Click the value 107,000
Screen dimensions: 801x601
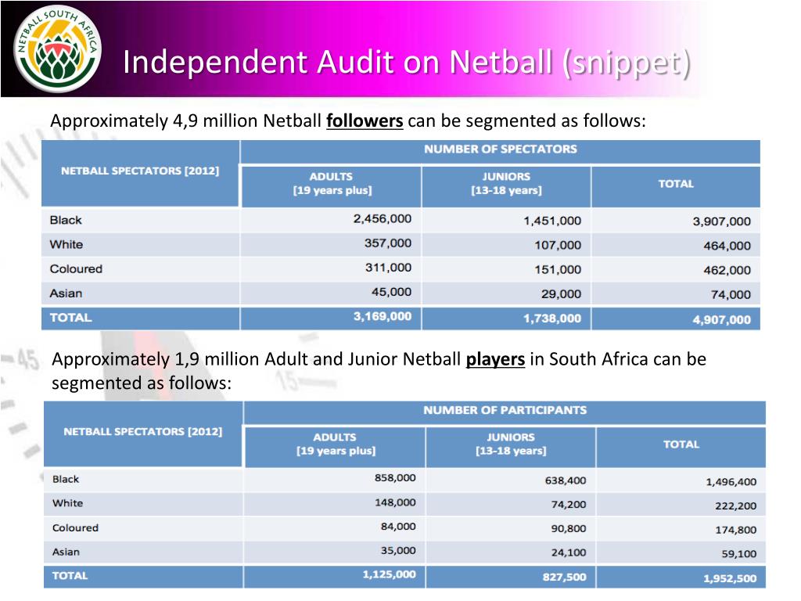point(558,245)
